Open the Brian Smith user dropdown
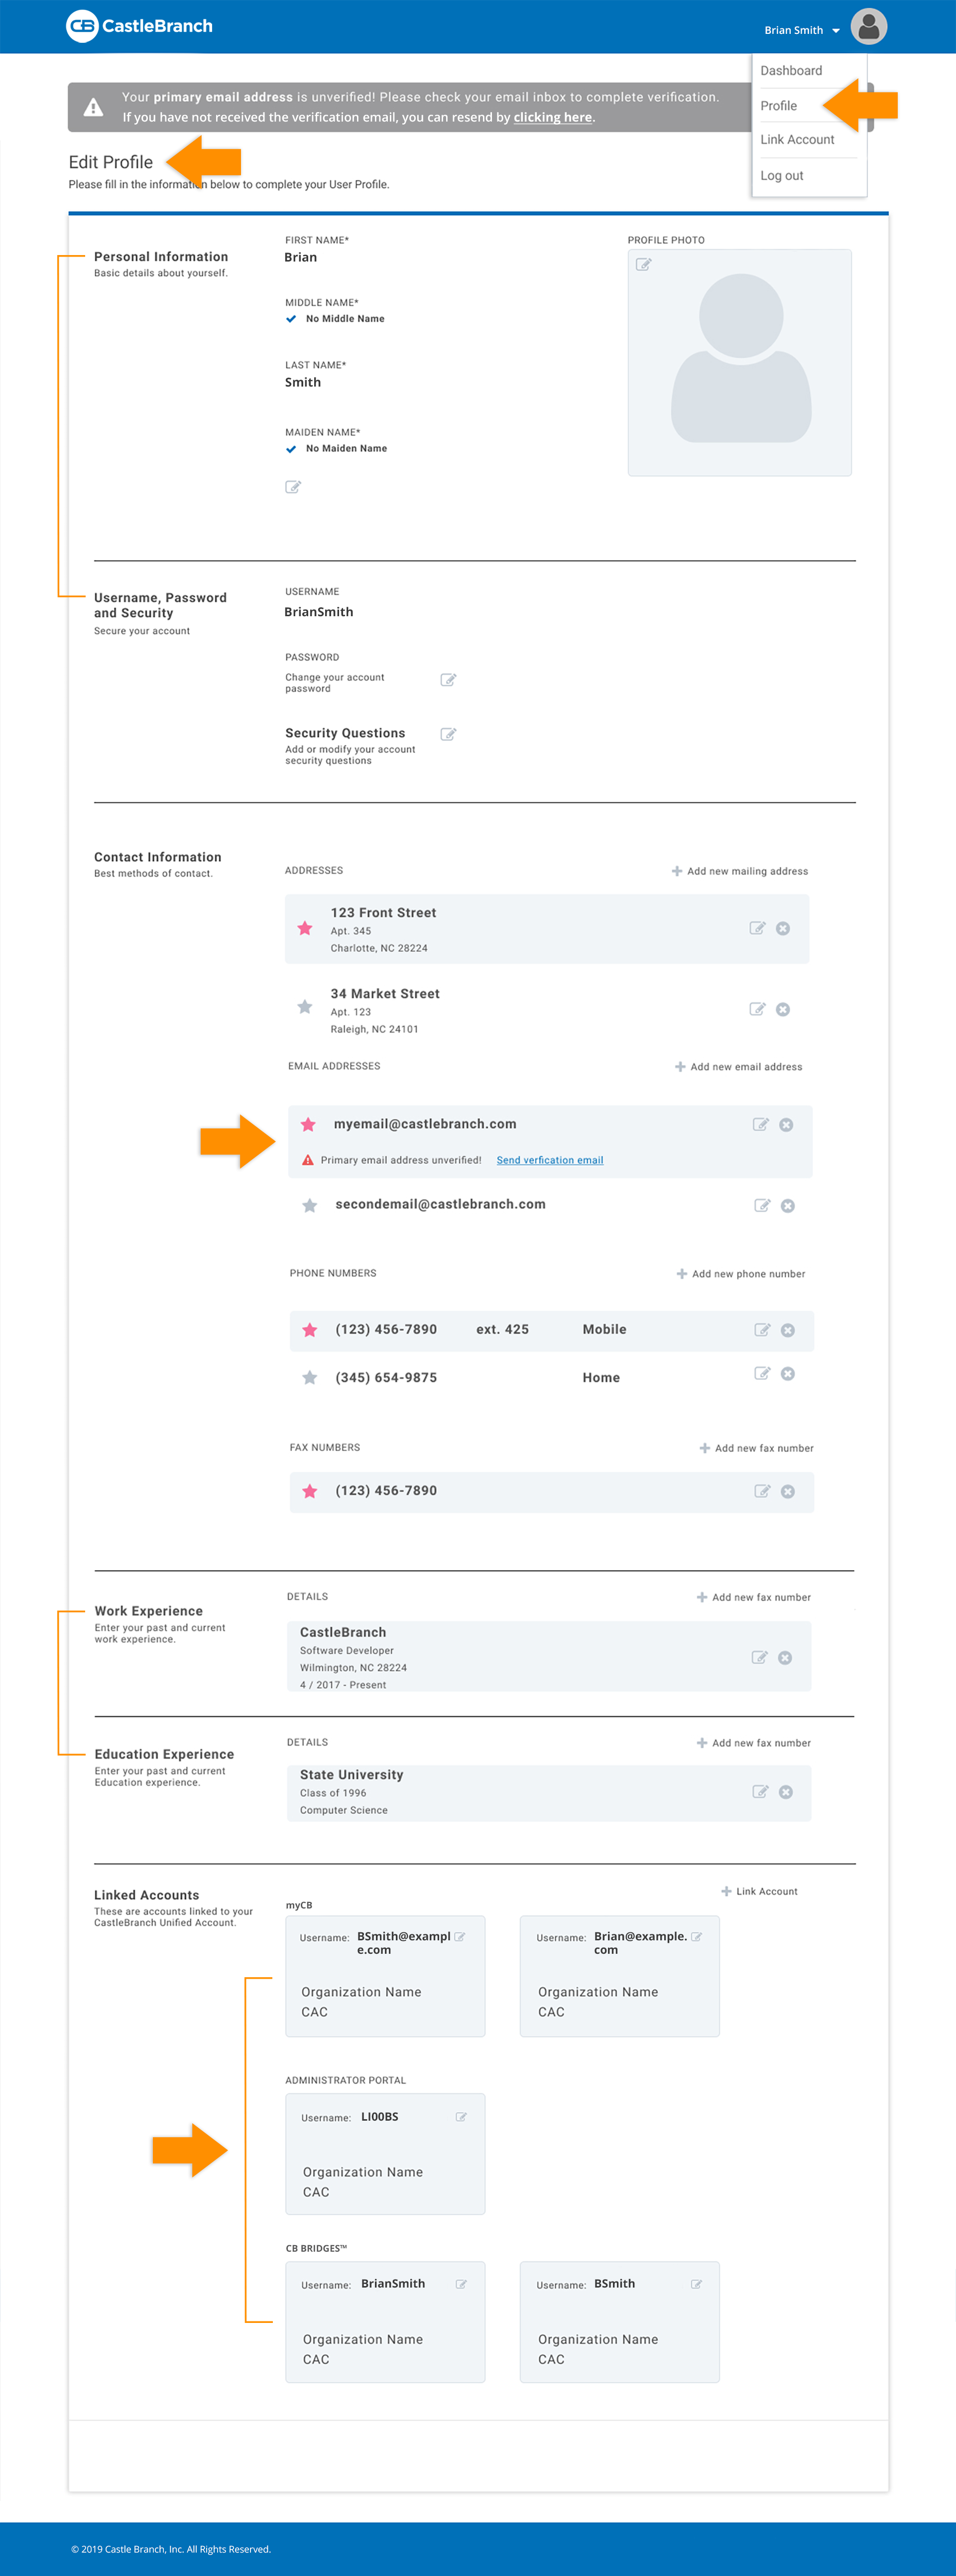This screenshot has width=956, height=2576. tap(802, 30)
